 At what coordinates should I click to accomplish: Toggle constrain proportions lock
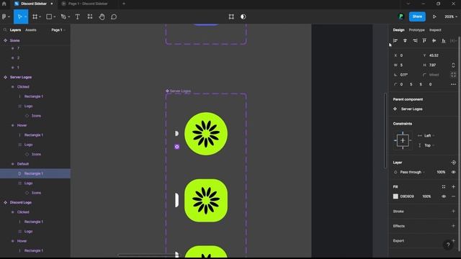(x=453, y=65)
